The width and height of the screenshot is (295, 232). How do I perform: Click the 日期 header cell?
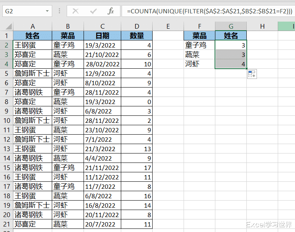click(102, 36)
